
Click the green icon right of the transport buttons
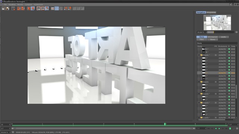230,129
